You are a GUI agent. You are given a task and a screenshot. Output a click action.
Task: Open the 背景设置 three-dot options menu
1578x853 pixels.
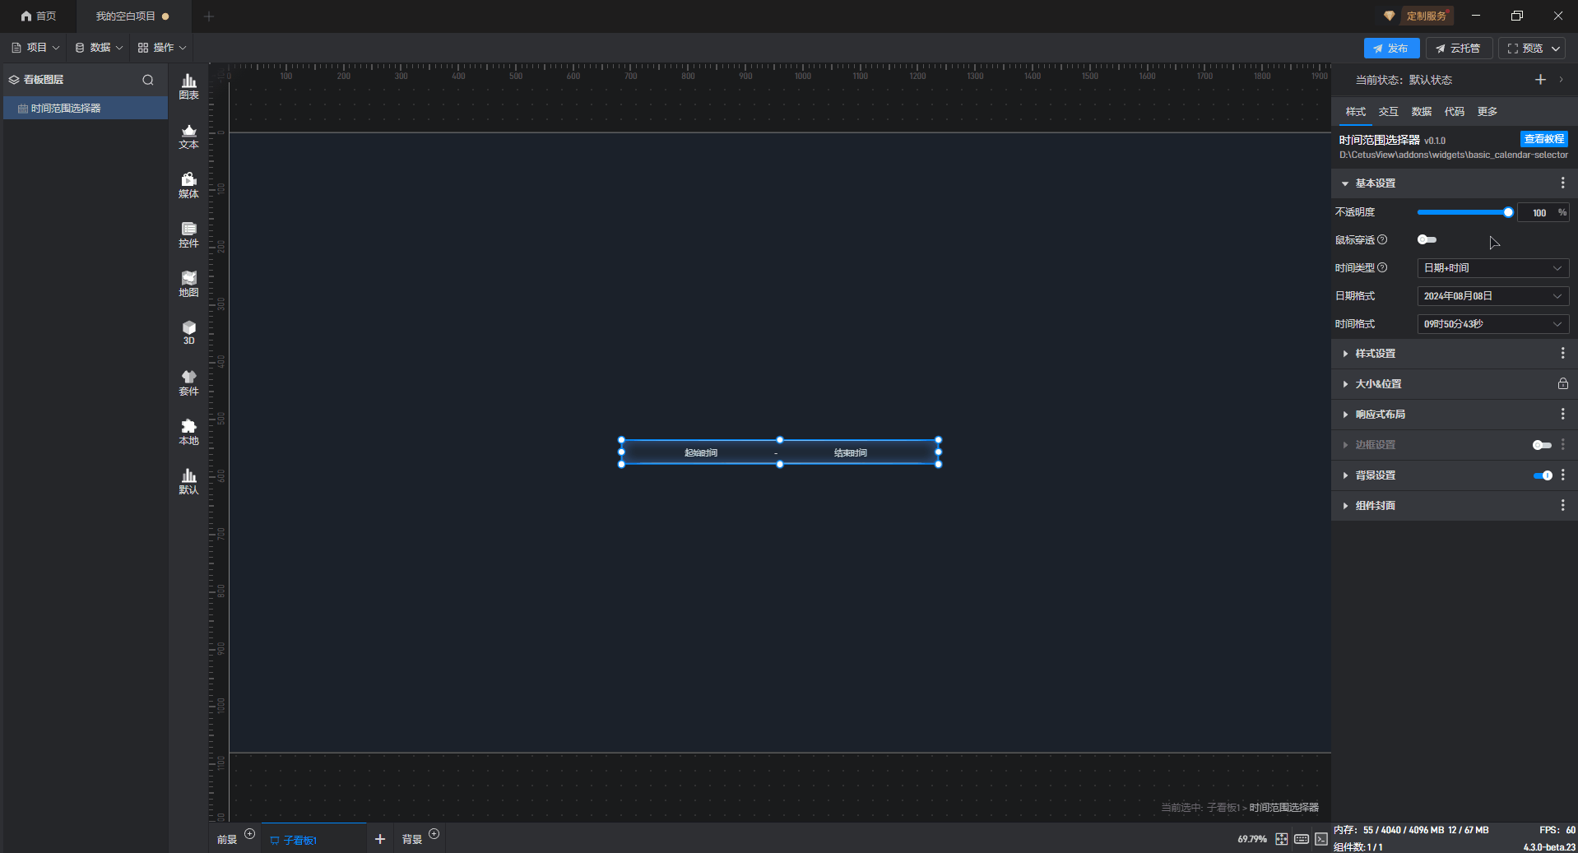click(1562, 475)
